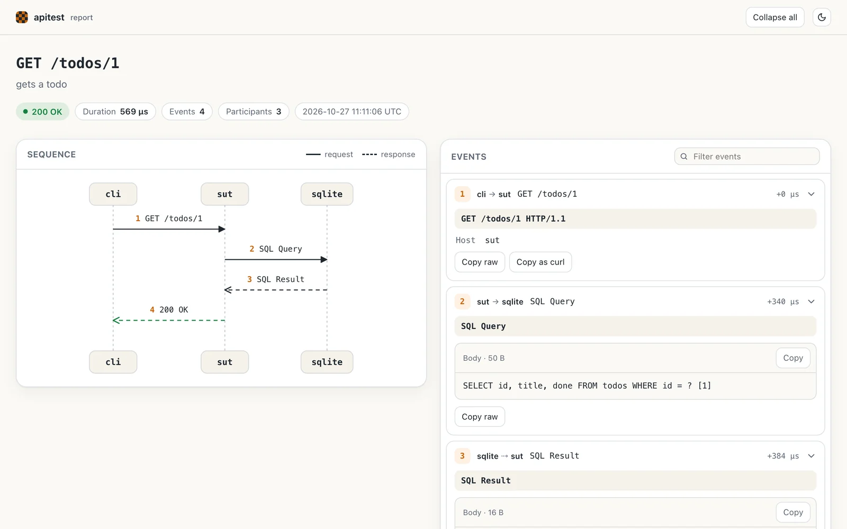Collapse event 1 GET /todos/1 chevron
The width and height of the screenshot is (847, 529).
click(x=811, y=194)
